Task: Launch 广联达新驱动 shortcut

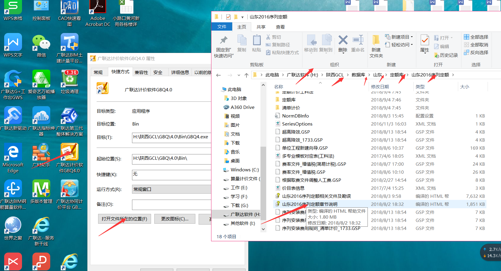Action: pyautogui.click(x=13, y=119)
